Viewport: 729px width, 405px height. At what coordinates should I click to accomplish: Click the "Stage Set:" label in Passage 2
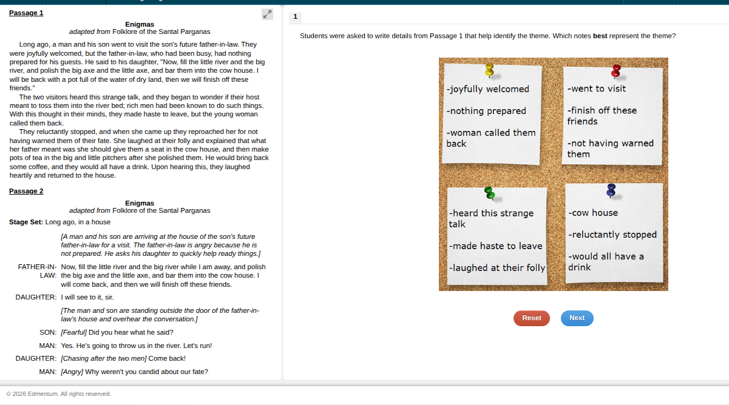[x=26, y=223]
